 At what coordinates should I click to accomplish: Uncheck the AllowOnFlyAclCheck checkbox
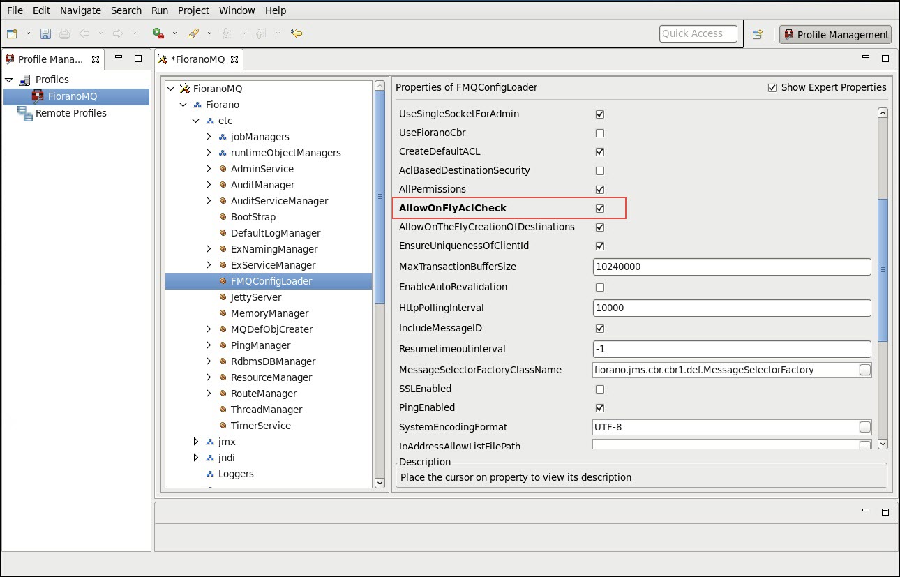pyautogui.click(x=600, y=209)
